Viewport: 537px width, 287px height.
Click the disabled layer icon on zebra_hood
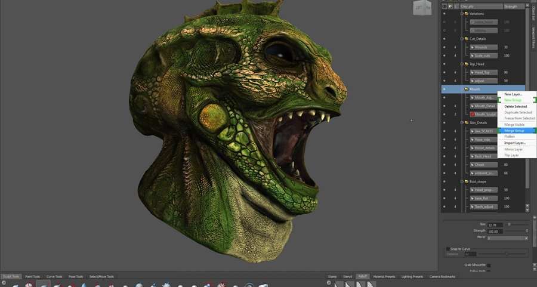pos(473,22)
